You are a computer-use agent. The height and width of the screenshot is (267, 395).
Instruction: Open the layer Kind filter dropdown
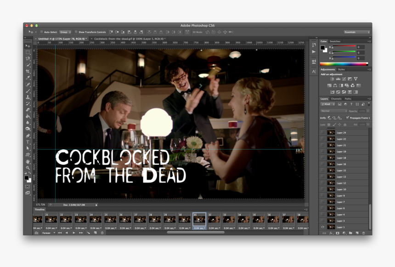tap(328, 104)
